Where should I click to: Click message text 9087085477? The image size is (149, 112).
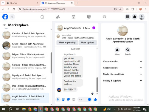tap(70, 89)
